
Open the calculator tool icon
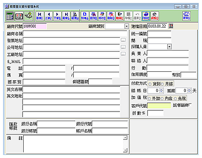click(x=10, y=16)
